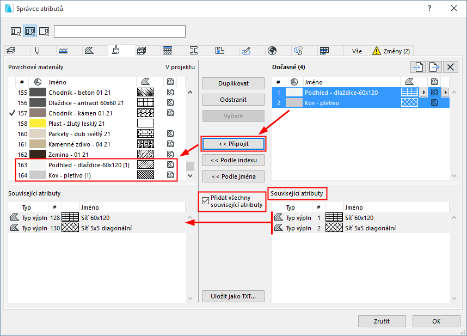Sort left list by fill pattern column header
The image size is (467, 336).
145,82
